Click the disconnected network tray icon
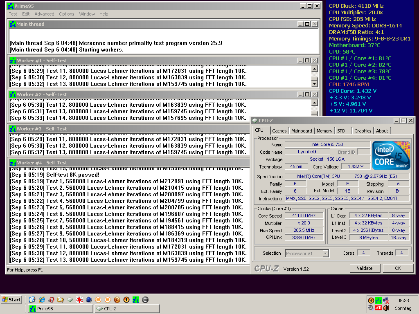Screen dimensions: 419x314 click(386, 301)
